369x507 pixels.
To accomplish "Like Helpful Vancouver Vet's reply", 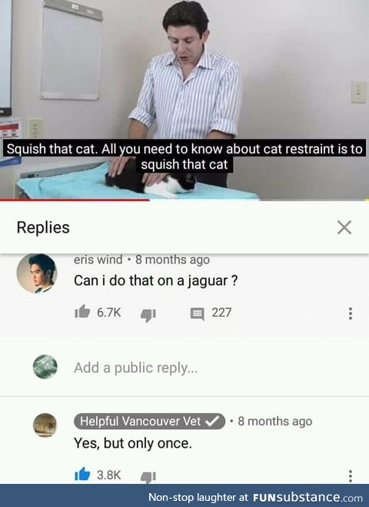I will 82,475.
